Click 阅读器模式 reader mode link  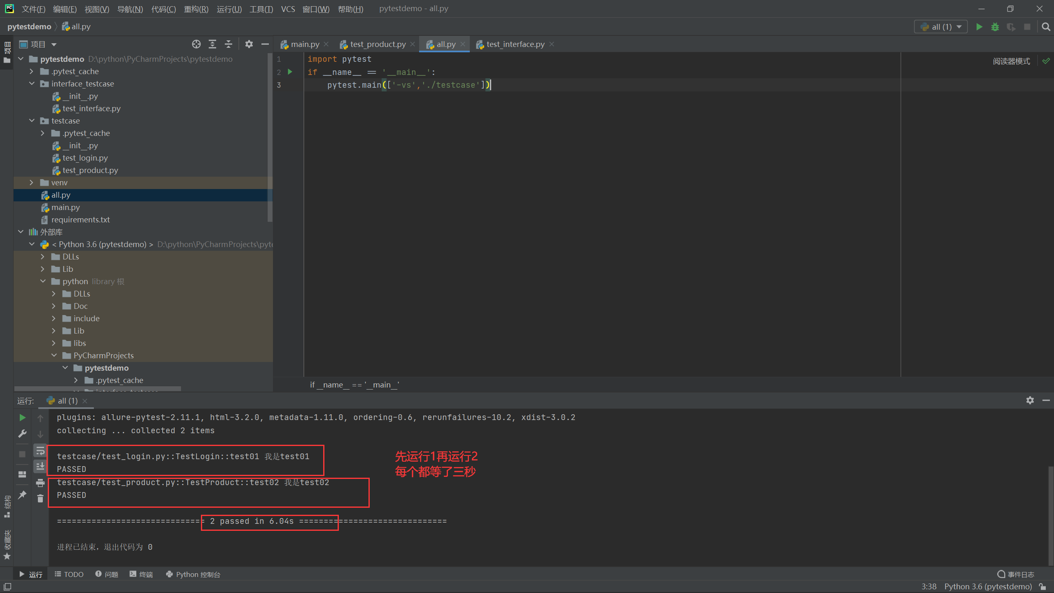point(1011,61)
